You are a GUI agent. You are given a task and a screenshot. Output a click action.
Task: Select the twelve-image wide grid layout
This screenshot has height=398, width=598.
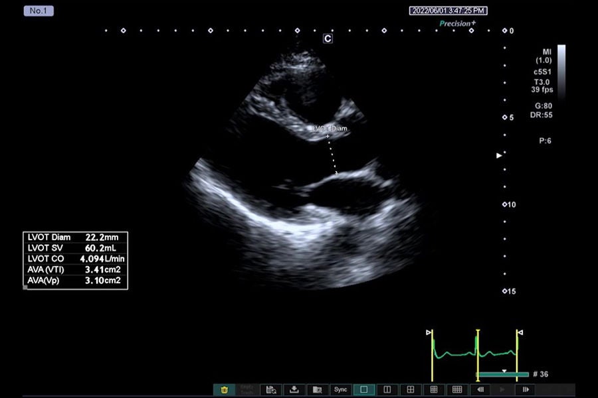(x=457, y=389)
